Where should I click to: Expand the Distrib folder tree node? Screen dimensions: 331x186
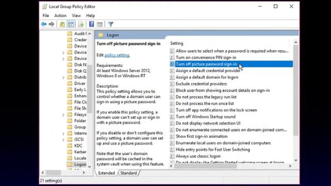click(x=63, y=78)
